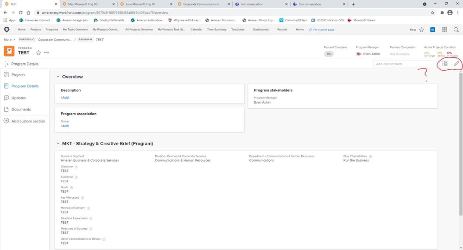Open the Programs menu item in the navigation
Viewport: 463px width, 250px height.
[52, 30]
